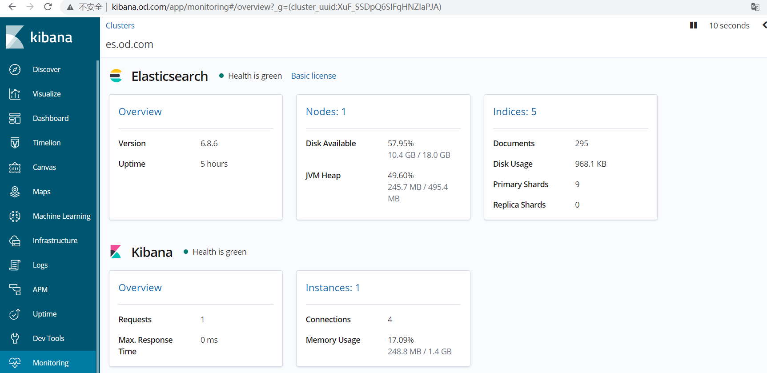Select Machine Learning menu label
Viewport: 767px width, 373px height.
pos(62,216)
